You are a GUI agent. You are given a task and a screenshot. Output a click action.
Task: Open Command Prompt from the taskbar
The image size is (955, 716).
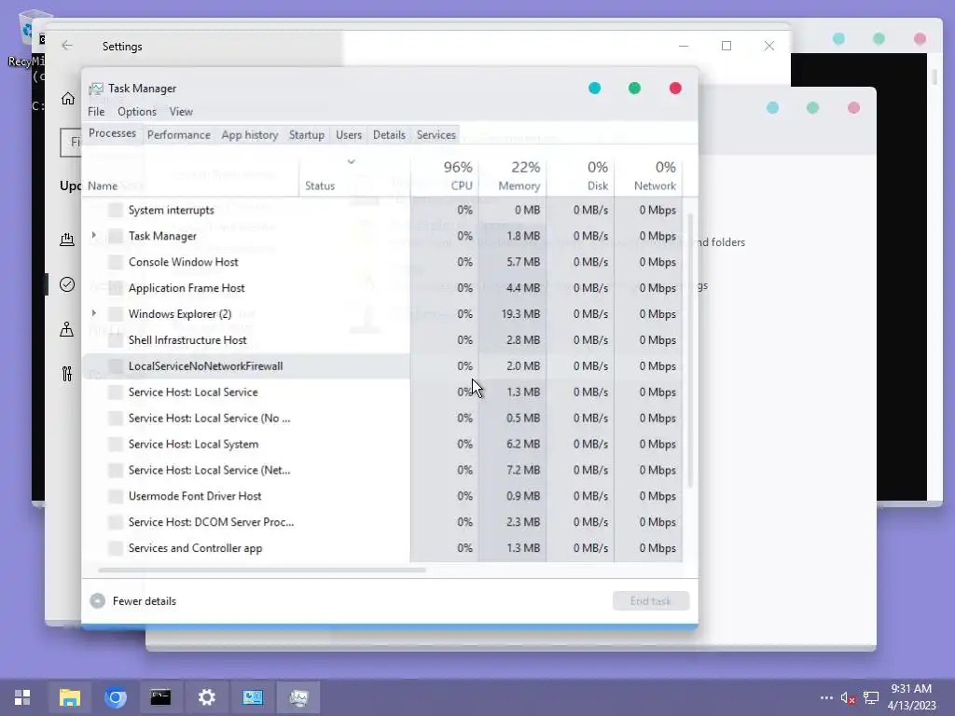tap(160, 697)
